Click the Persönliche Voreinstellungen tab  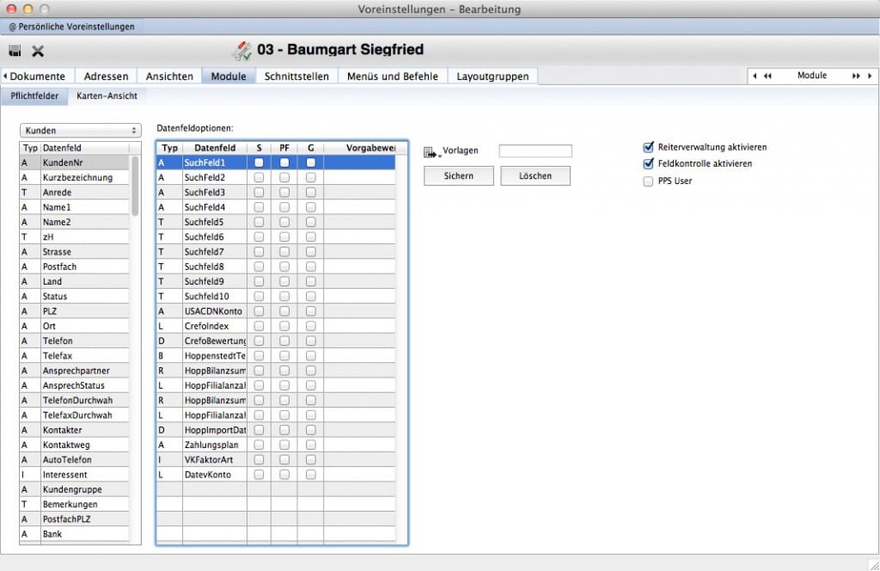[x=72, y=27]
